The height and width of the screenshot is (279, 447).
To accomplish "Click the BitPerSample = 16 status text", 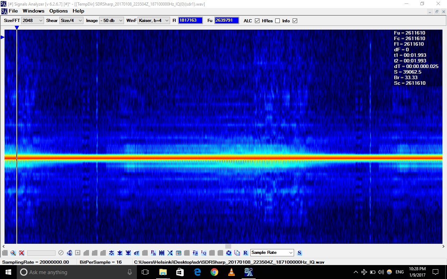I will point(101,262).
